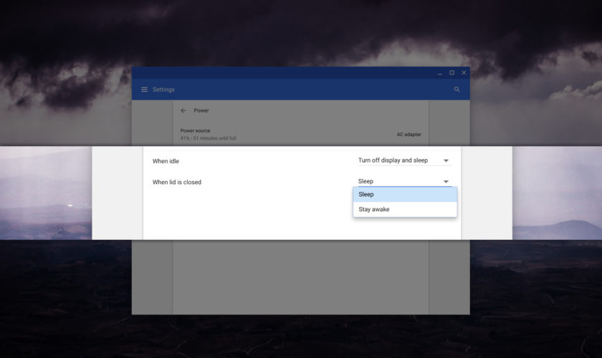Click the dark blue window title bar

[x=287, y=72]
